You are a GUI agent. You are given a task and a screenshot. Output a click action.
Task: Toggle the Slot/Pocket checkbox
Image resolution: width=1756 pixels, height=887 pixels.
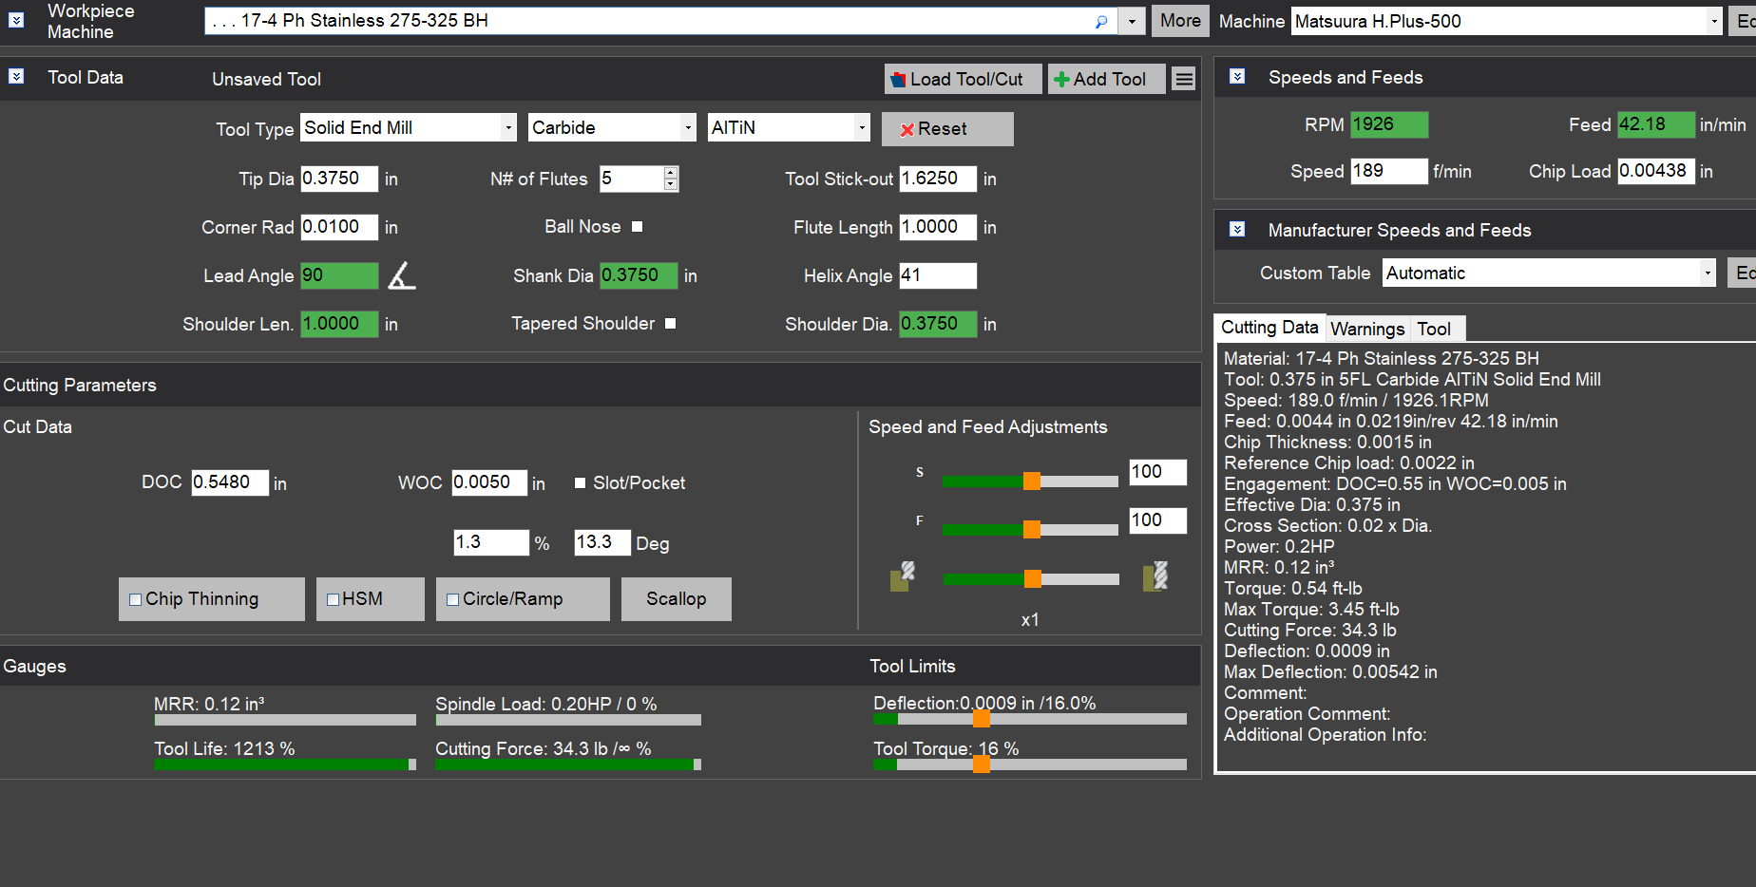coord(581,483)
